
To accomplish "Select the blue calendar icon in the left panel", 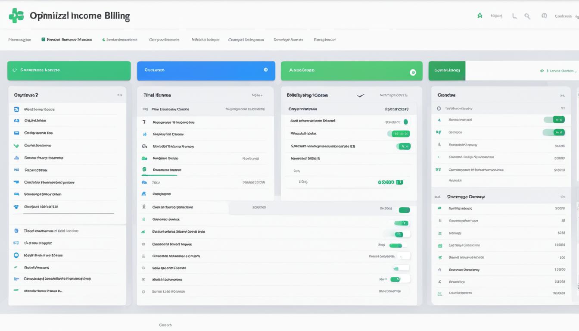I will pyautogui.click(x=16, y=109).
